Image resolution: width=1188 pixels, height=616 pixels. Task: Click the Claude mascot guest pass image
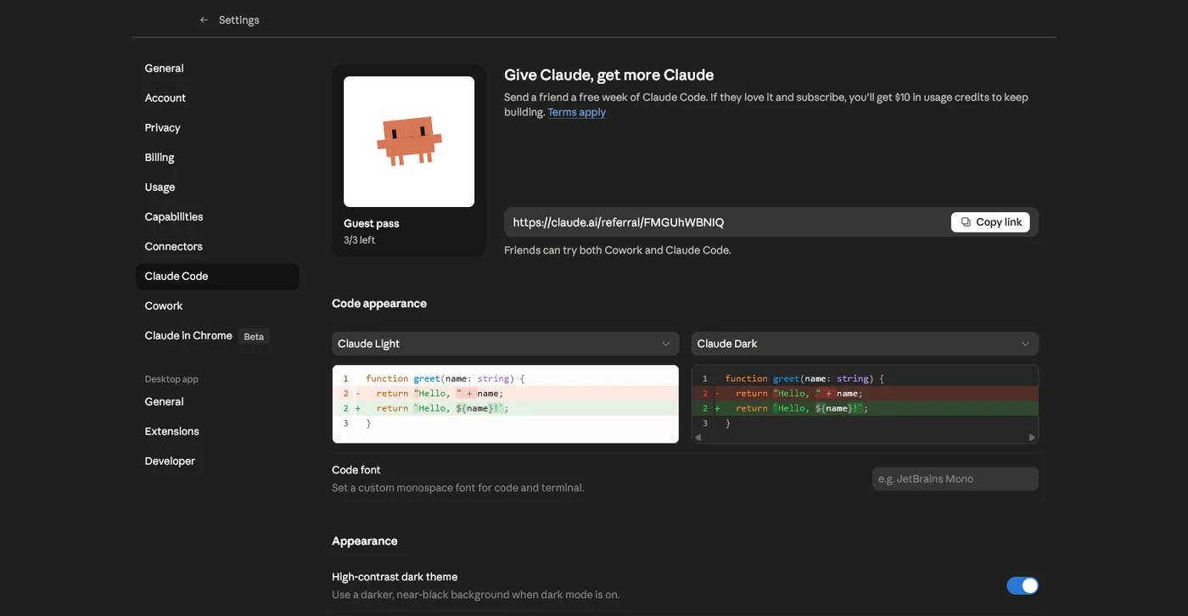pos(409,142)
